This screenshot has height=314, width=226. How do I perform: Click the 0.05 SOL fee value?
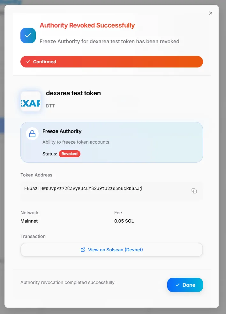coord(124,221)
